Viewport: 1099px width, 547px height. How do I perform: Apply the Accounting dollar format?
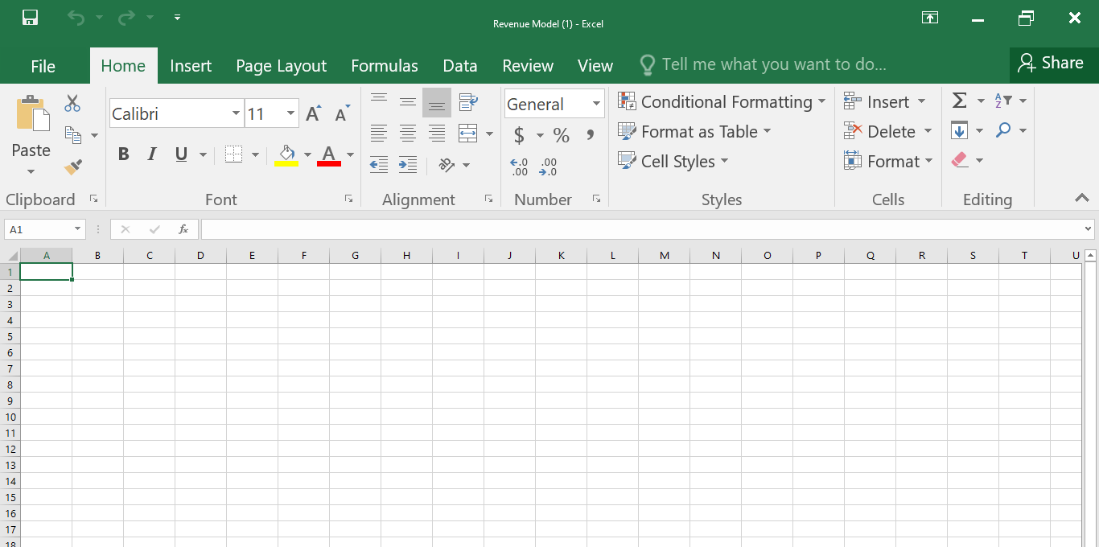(519, 135)
